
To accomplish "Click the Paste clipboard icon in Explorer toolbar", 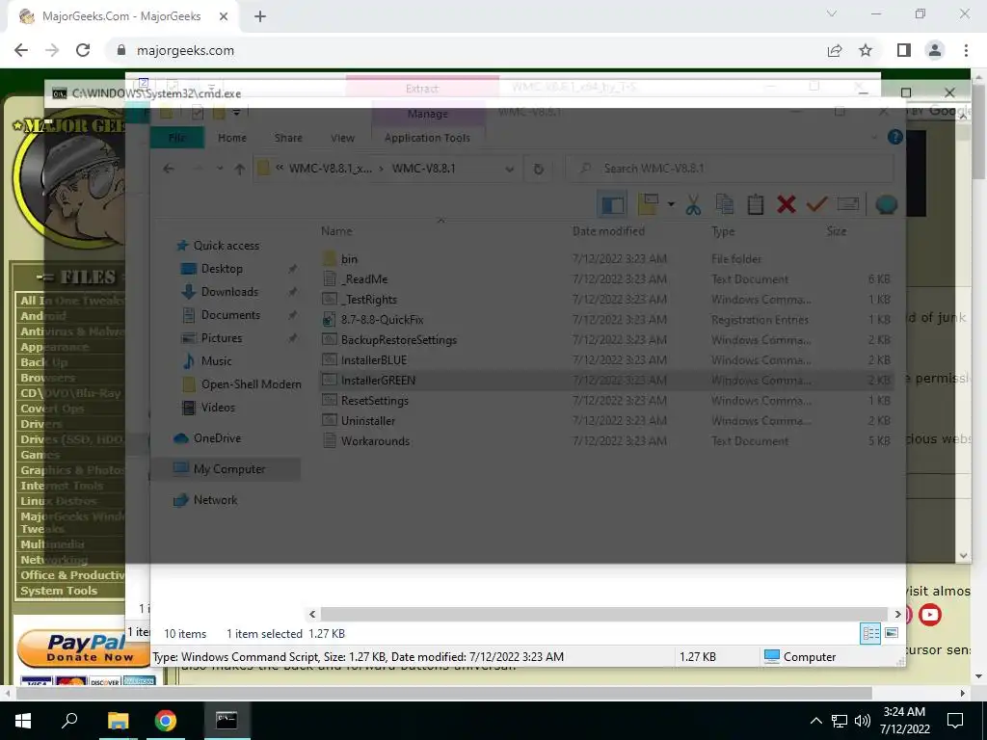I will coord(756,204).
